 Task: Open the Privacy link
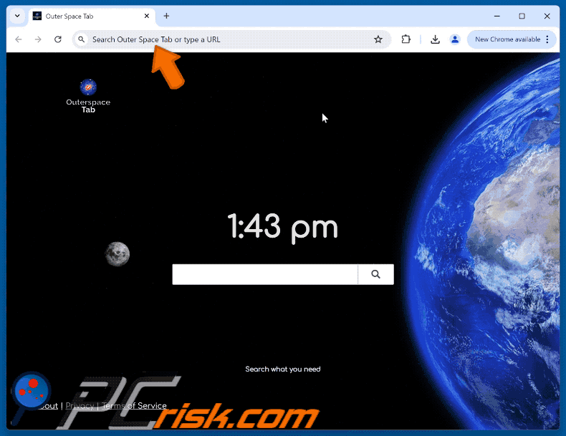tap(80, 406)
